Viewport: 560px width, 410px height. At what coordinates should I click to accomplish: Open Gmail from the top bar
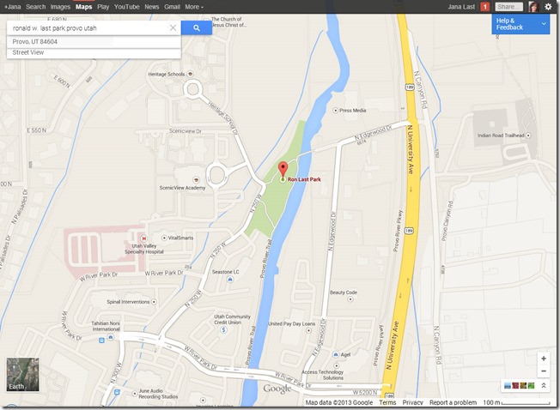172,7
